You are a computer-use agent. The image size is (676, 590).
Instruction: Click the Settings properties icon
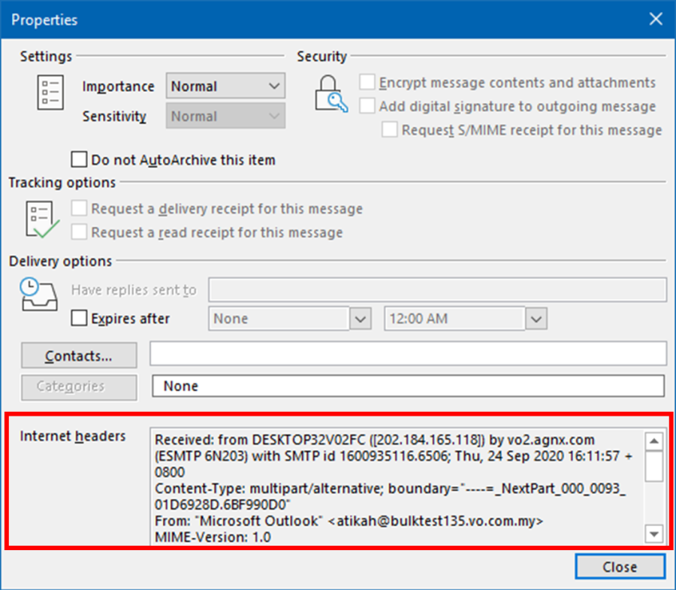click(50, 93)
